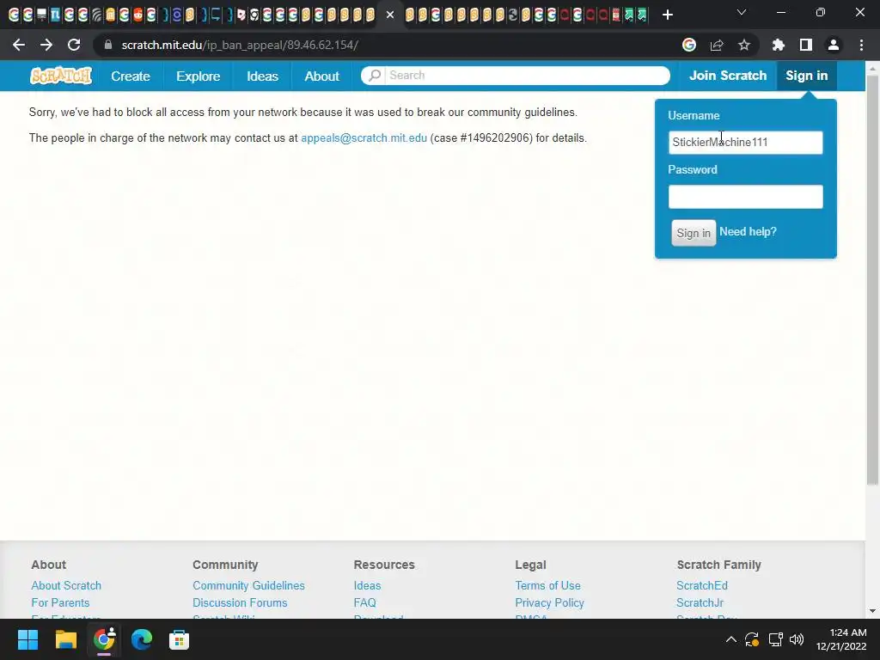Click the Google icon in address bar
The height and width of the screenshot is (660, 880).
pyautogui.click(x=689, y=45)
